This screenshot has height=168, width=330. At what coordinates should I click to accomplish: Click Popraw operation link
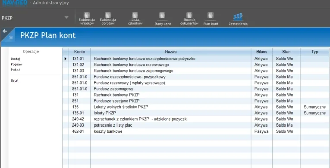(x=17, y=64)
